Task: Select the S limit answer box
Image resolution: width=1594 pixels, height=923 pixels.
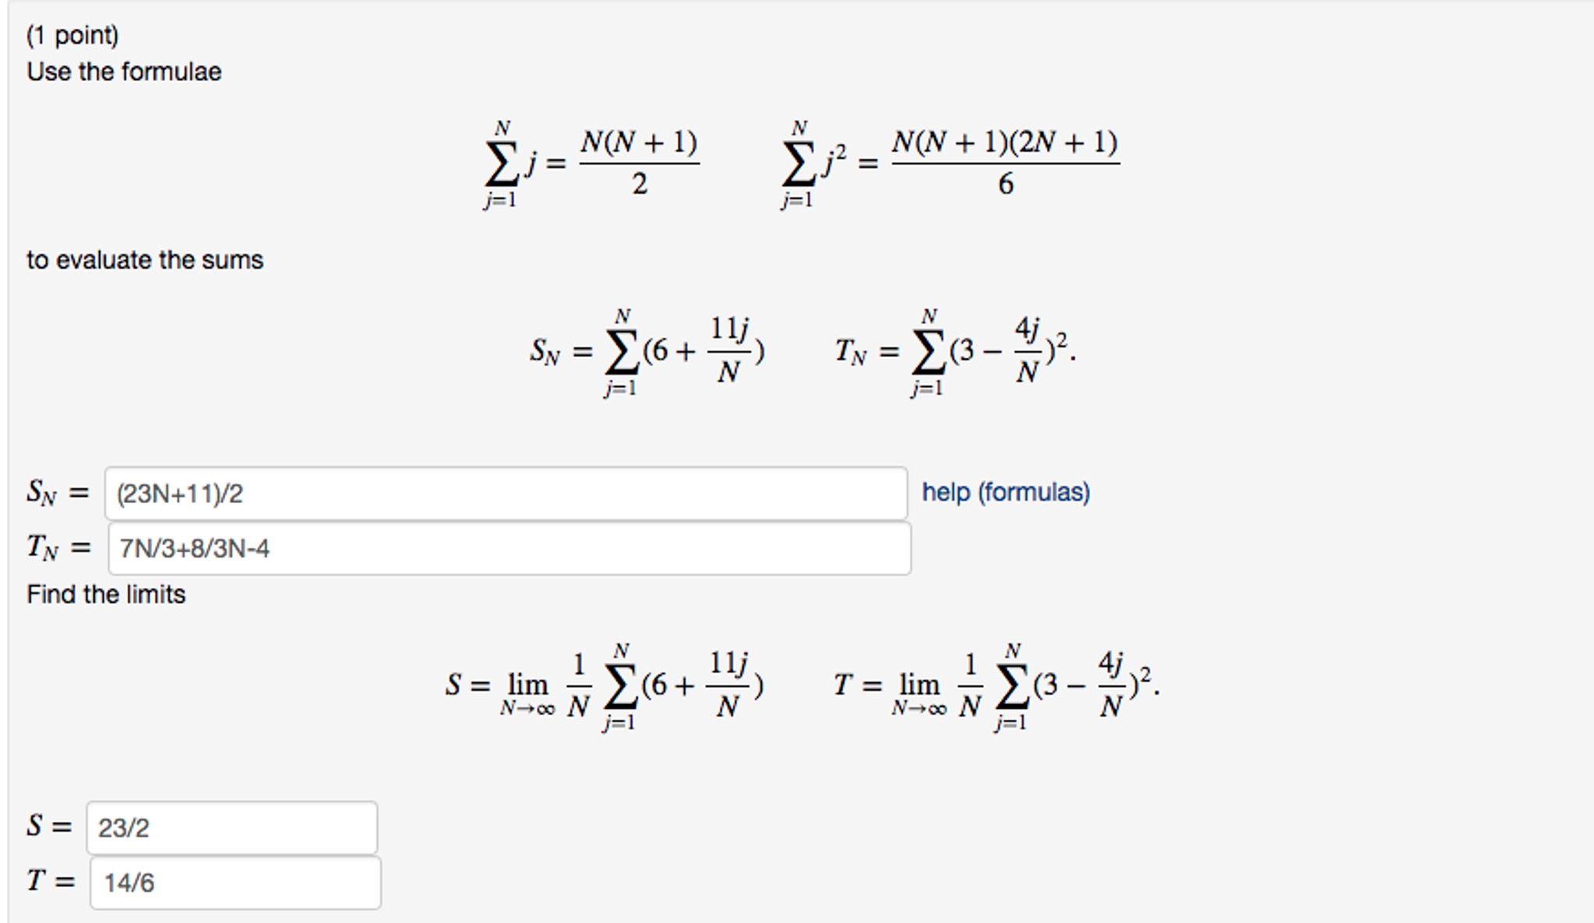Action: tap(234, 827)
